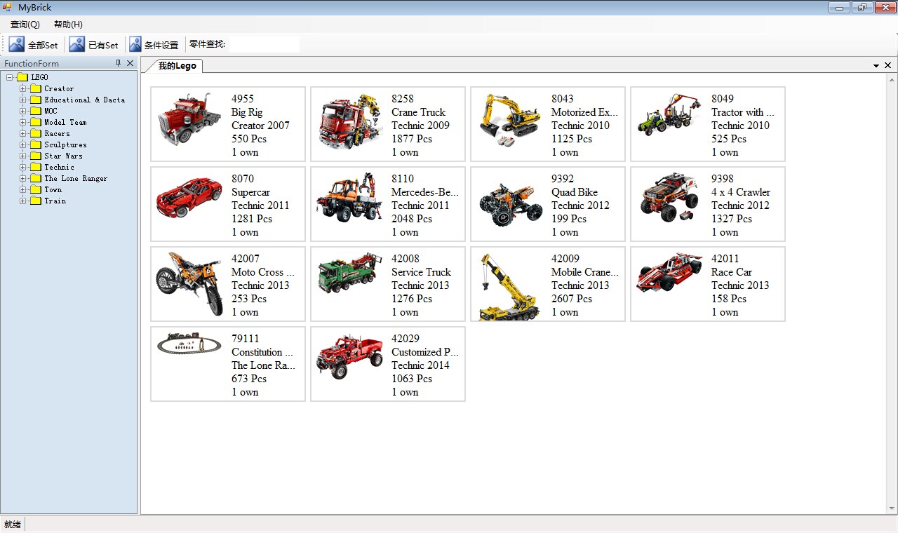Click the Creator folder icon
The height and width of the screenshot is (533, 898).
pyautogui.click(x=36, y=88)
